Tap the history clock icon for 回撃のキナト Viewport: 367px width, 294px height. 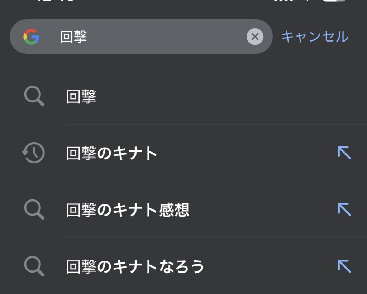(33, 153)
